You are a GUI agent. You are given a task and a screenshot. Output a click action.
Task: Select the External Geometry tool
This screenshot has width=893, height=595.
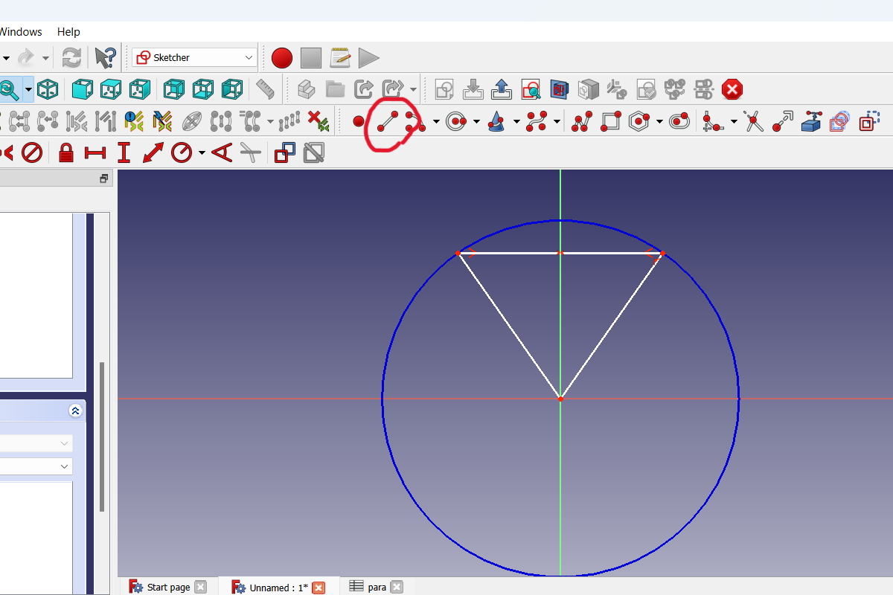coord(811,121)
